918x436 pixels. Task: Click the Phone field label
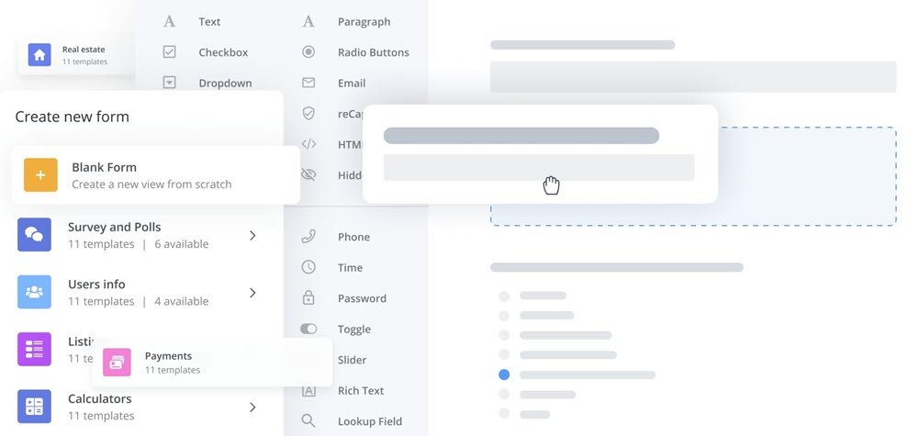click(353, 237)
